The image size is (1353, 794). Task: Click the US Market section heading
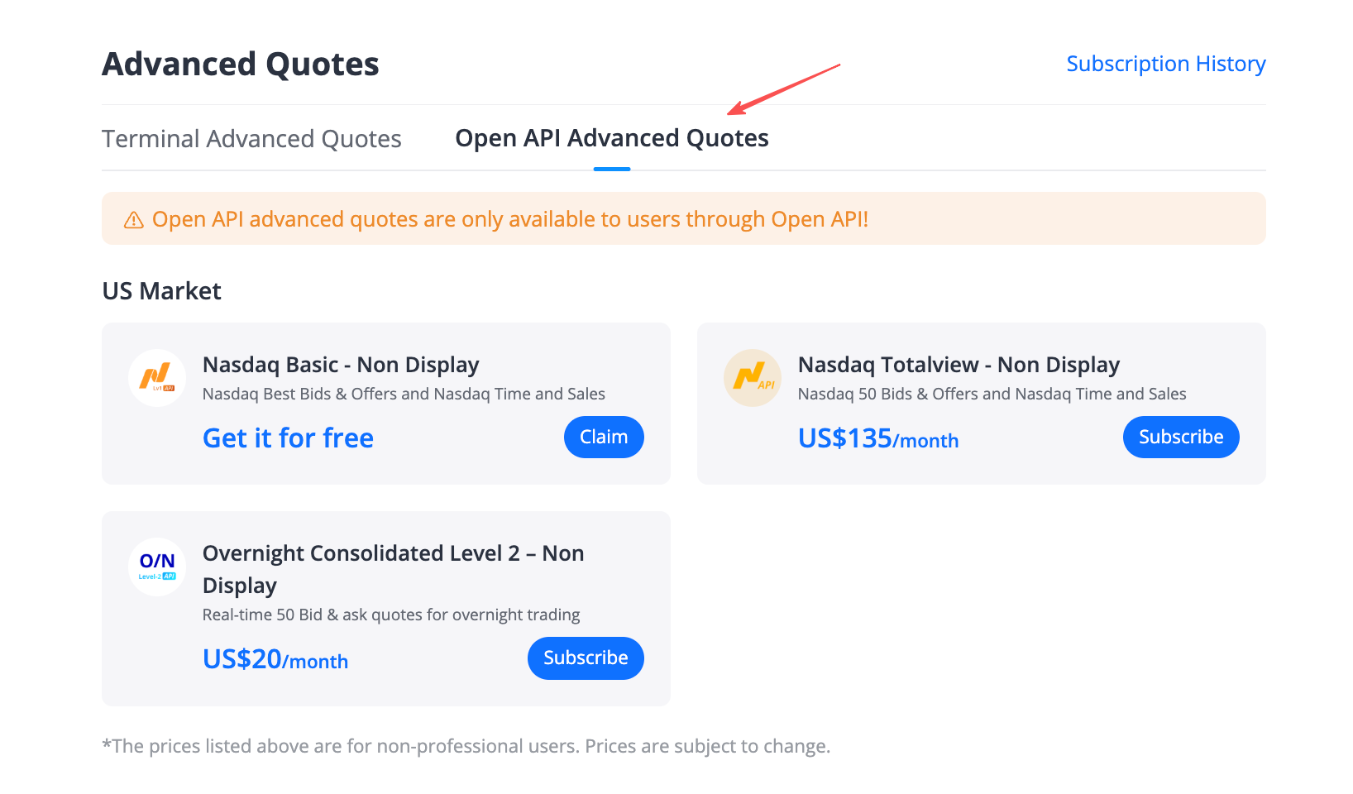tap(162, 291)
